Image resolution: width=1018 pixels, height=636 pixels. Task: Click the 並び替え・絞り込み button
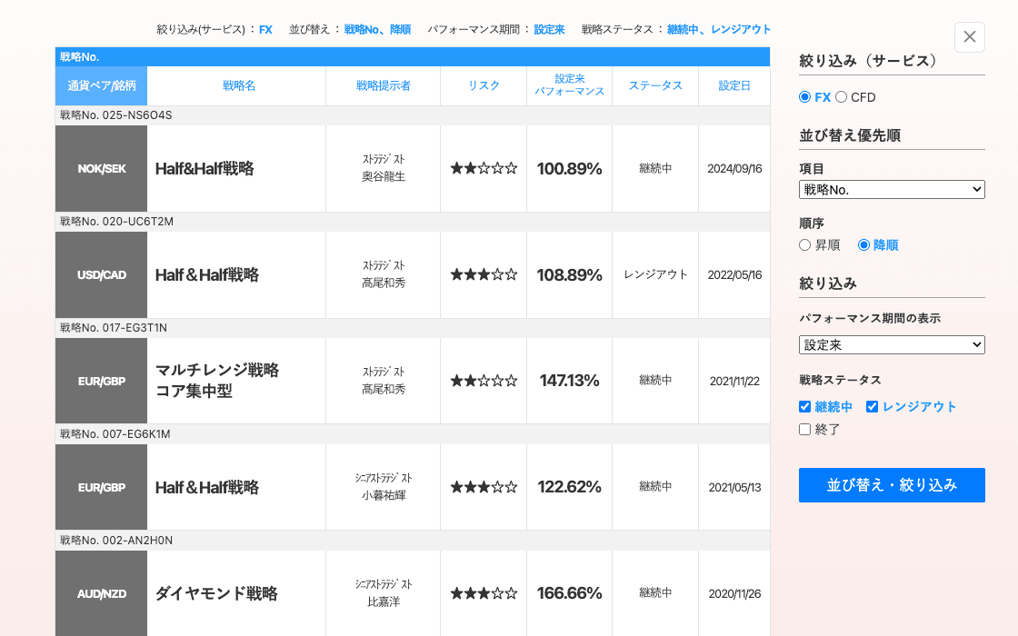click(892, 485)
